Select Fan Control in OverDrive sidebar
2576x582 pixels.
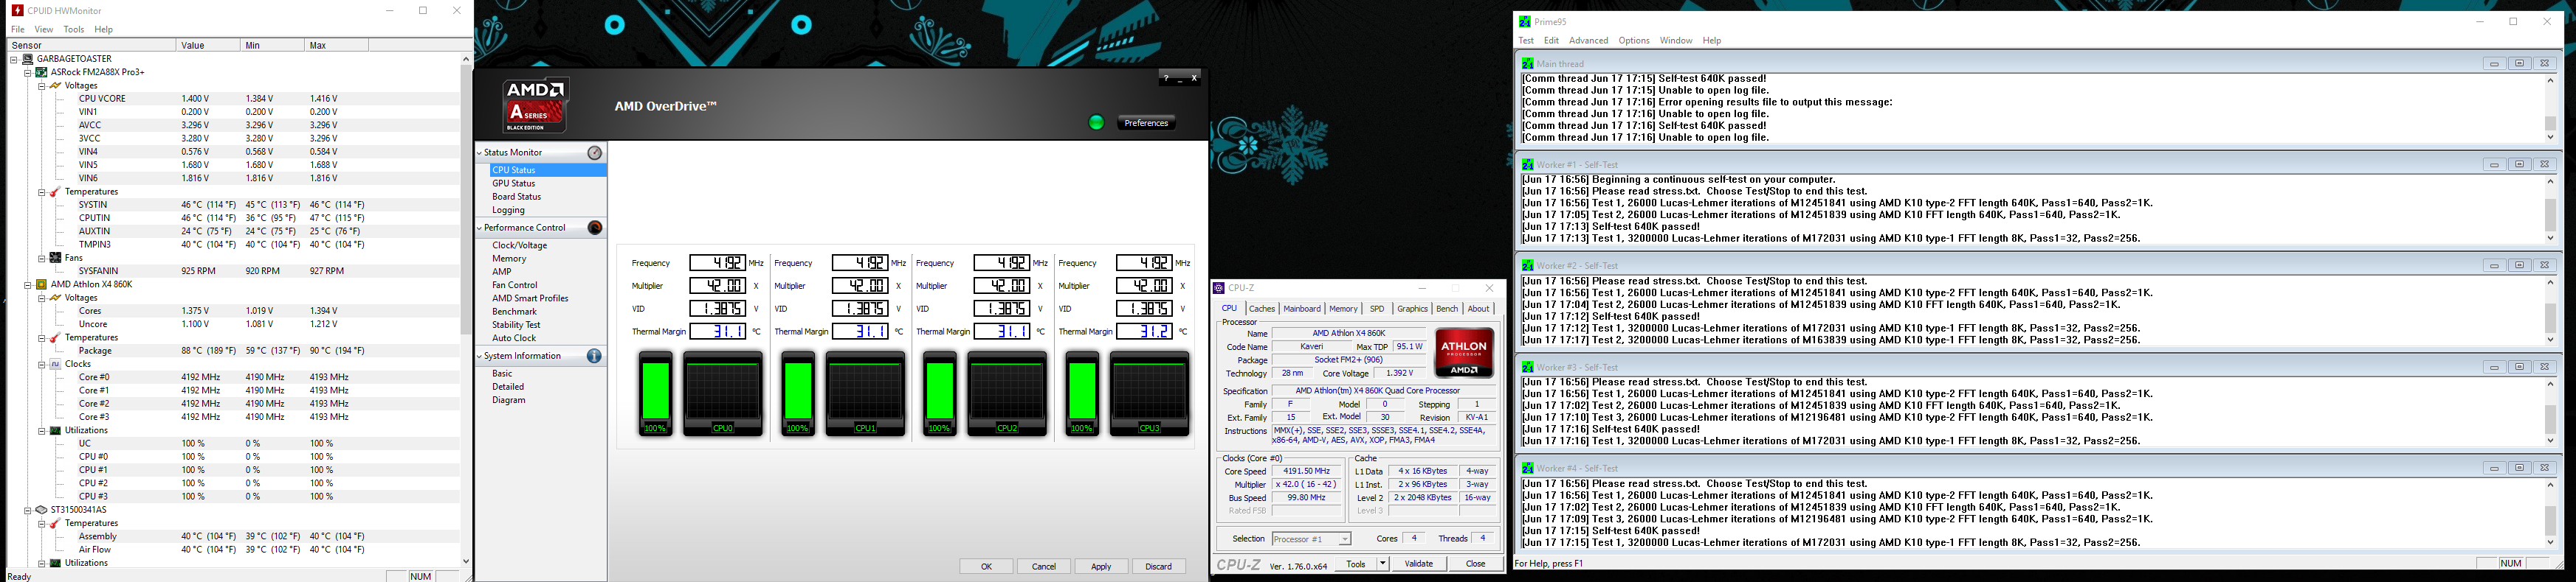tap(515, 286)
